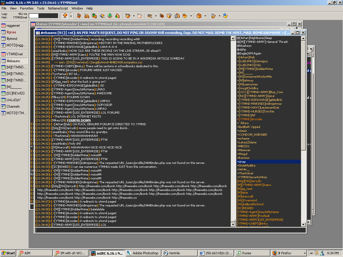Image resolution: width=343 pixels, height=257 pixels.
Task: Expand hidden system tray icons chevron
Action: [x=311, y=253]
